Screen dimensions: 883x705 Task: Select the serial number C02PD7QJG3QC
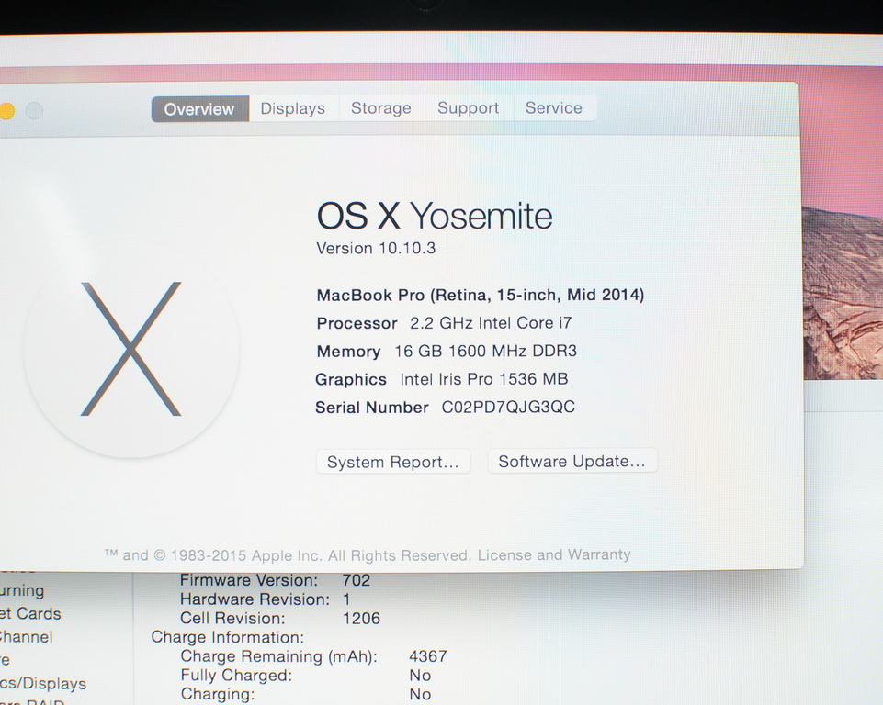508,407
